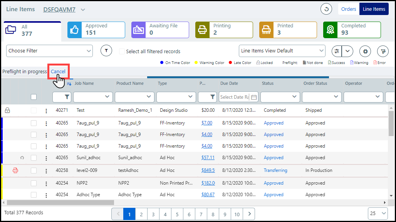Click the calendar icon in Due Date filter
The width and height of the screenshot is (396, 222).
pos(254,97)
